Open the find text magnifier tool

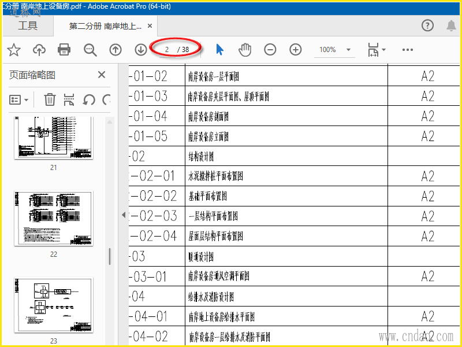[x=90, y=50]
